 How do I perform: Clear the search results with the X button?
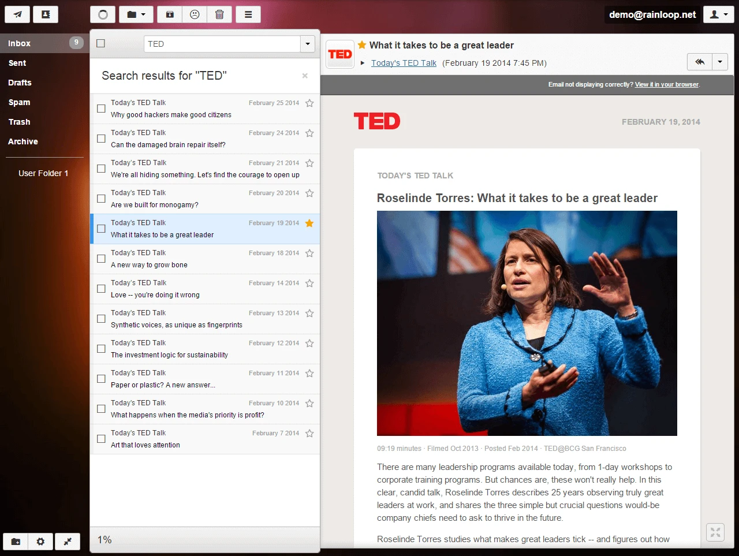pyautogui.click(x=304, y=75)
